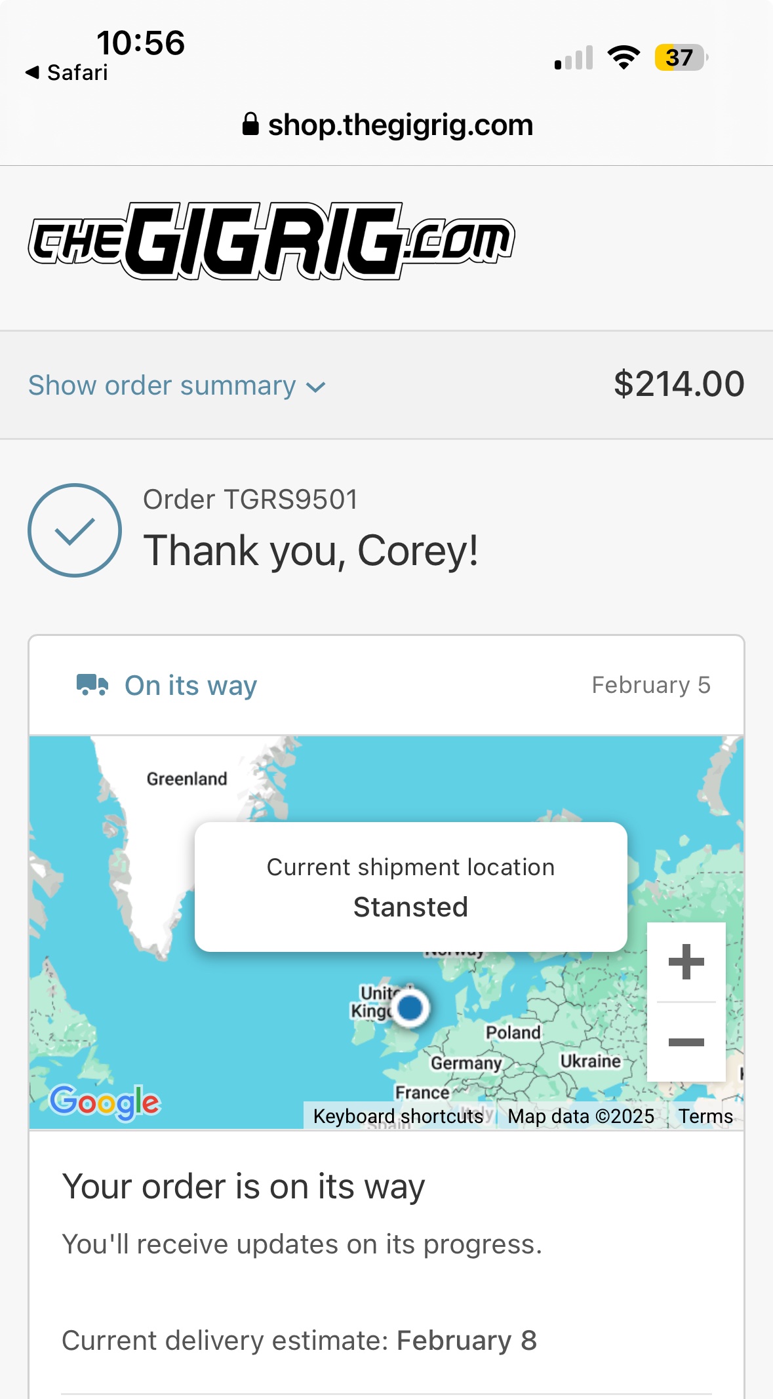Click the order summary chevron arrow
The height and width of the screenshot is (1399, 773).
pyautogui.click(x=316, y=387)
